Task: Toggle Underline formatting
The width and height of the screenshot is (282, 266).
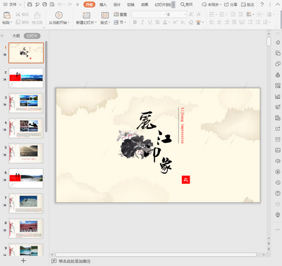Action: [x=150, y=23]
